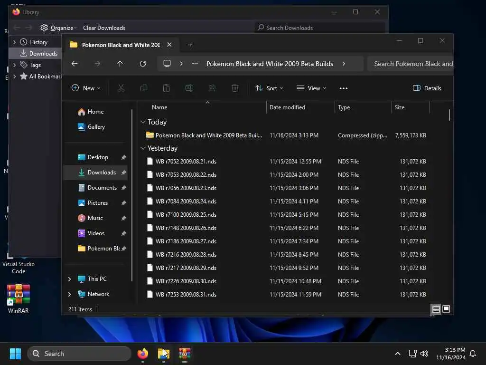The image size is (486, 365).
Task: Click Clear Downloads in Library window
Action: pos(104,28)
